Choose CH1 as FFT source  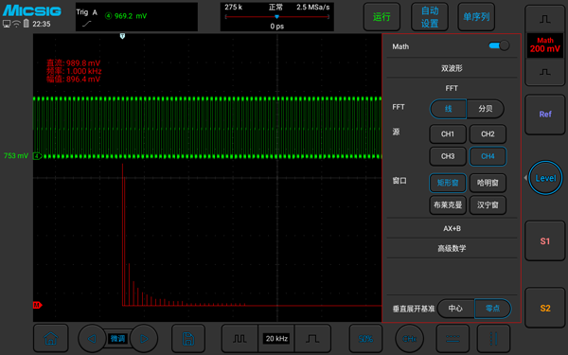[448, 134]
